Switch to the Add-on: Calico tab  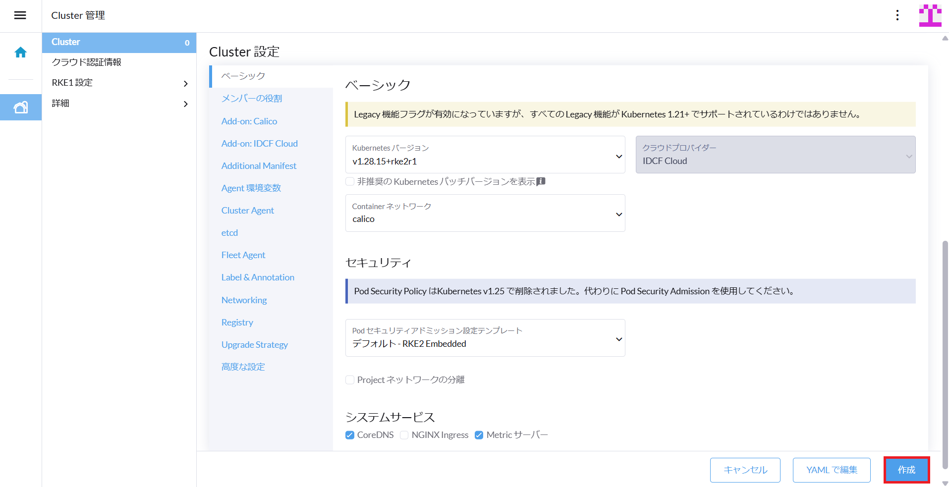(x=249, y=121)
